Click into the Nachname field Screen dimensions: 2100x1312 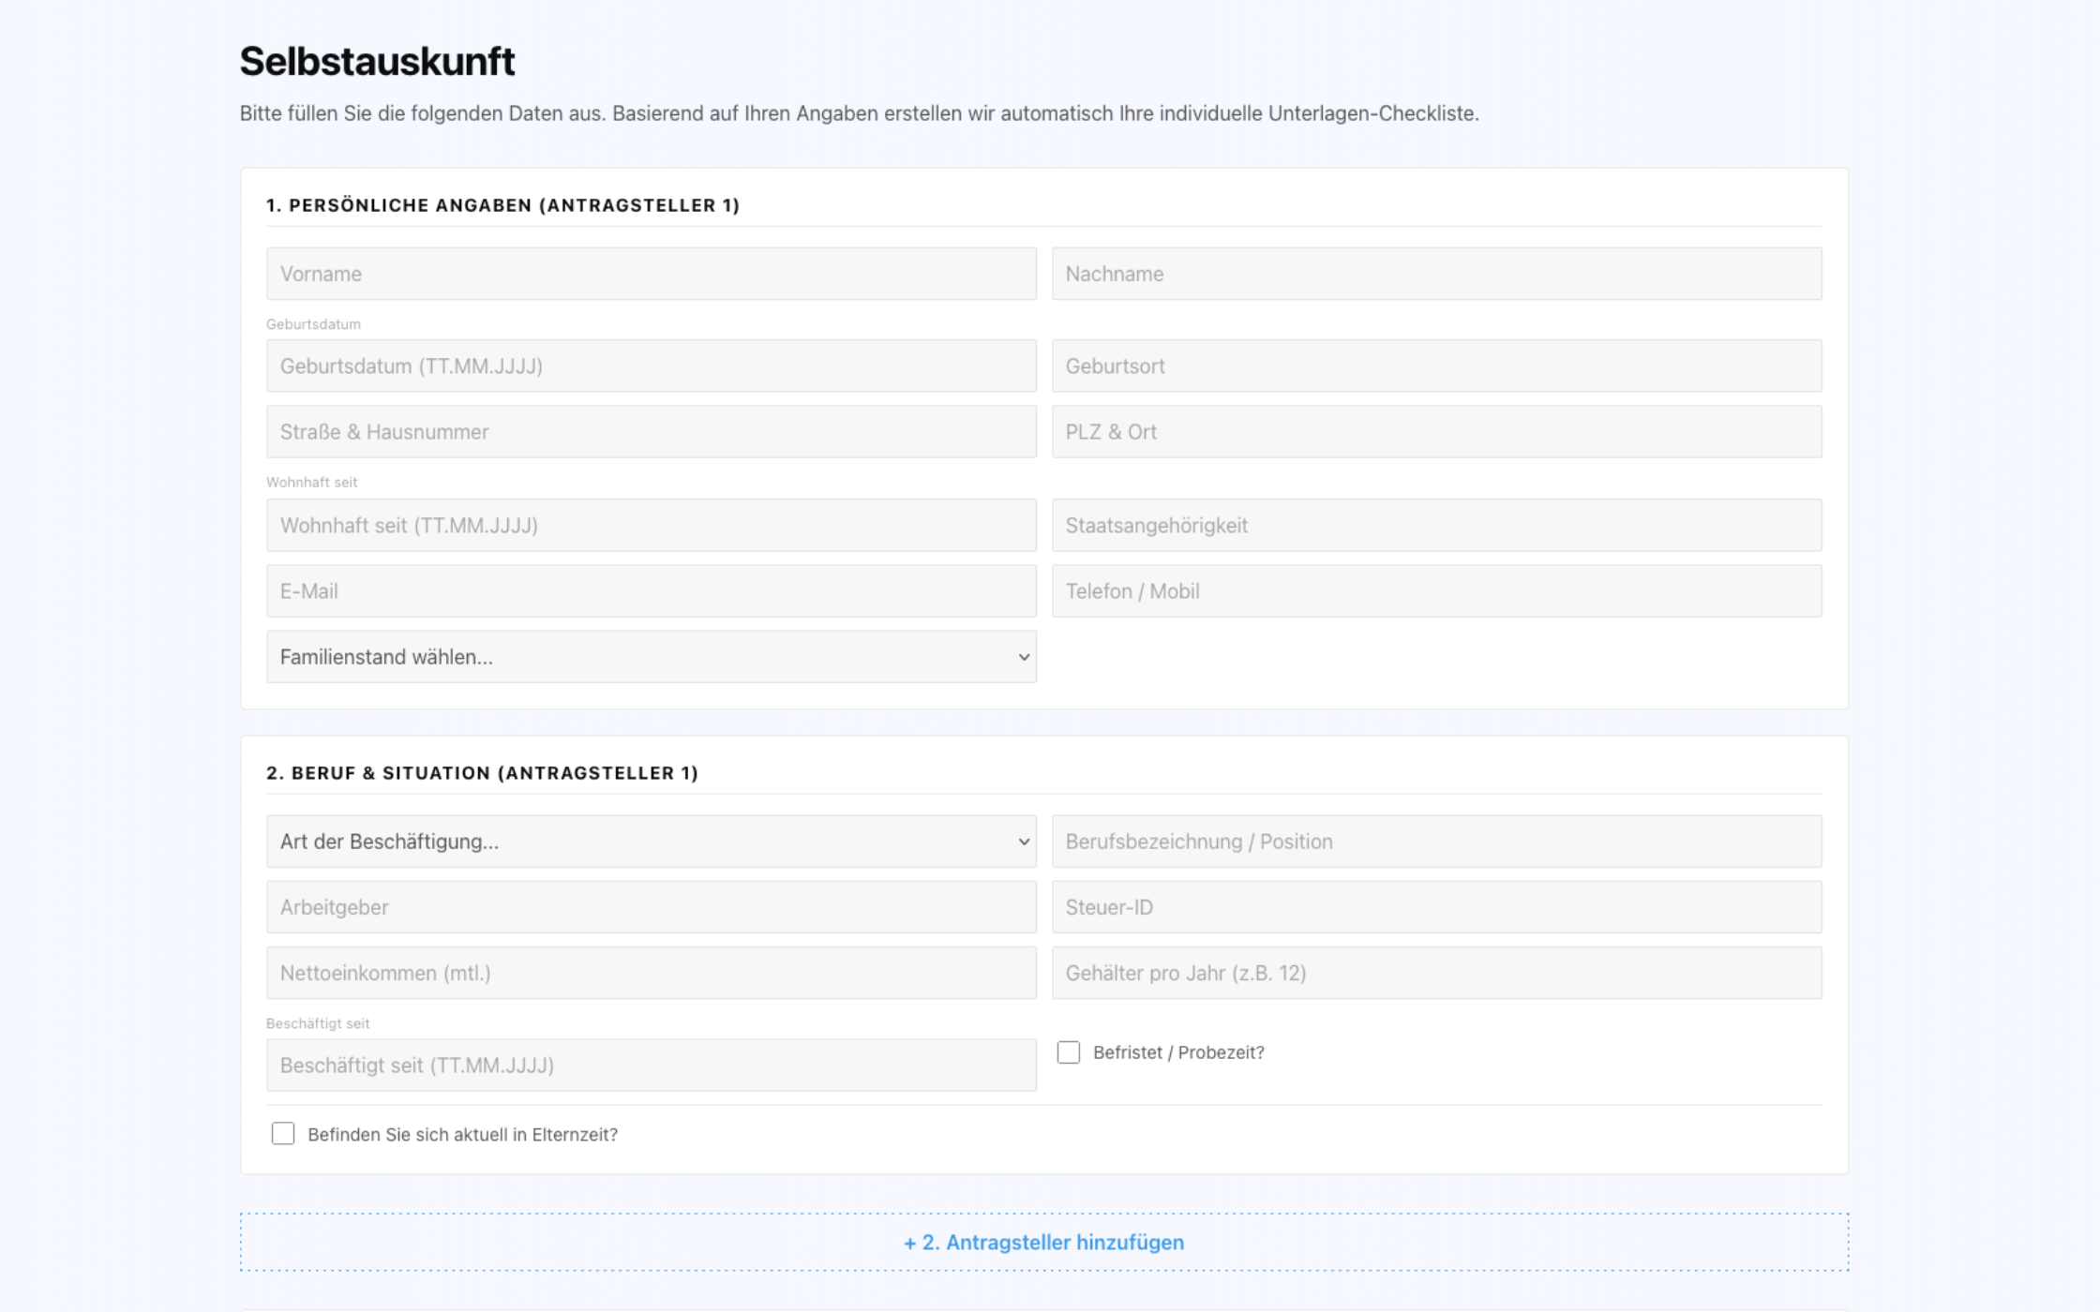pyautogui.click(x=1438, y=273)
